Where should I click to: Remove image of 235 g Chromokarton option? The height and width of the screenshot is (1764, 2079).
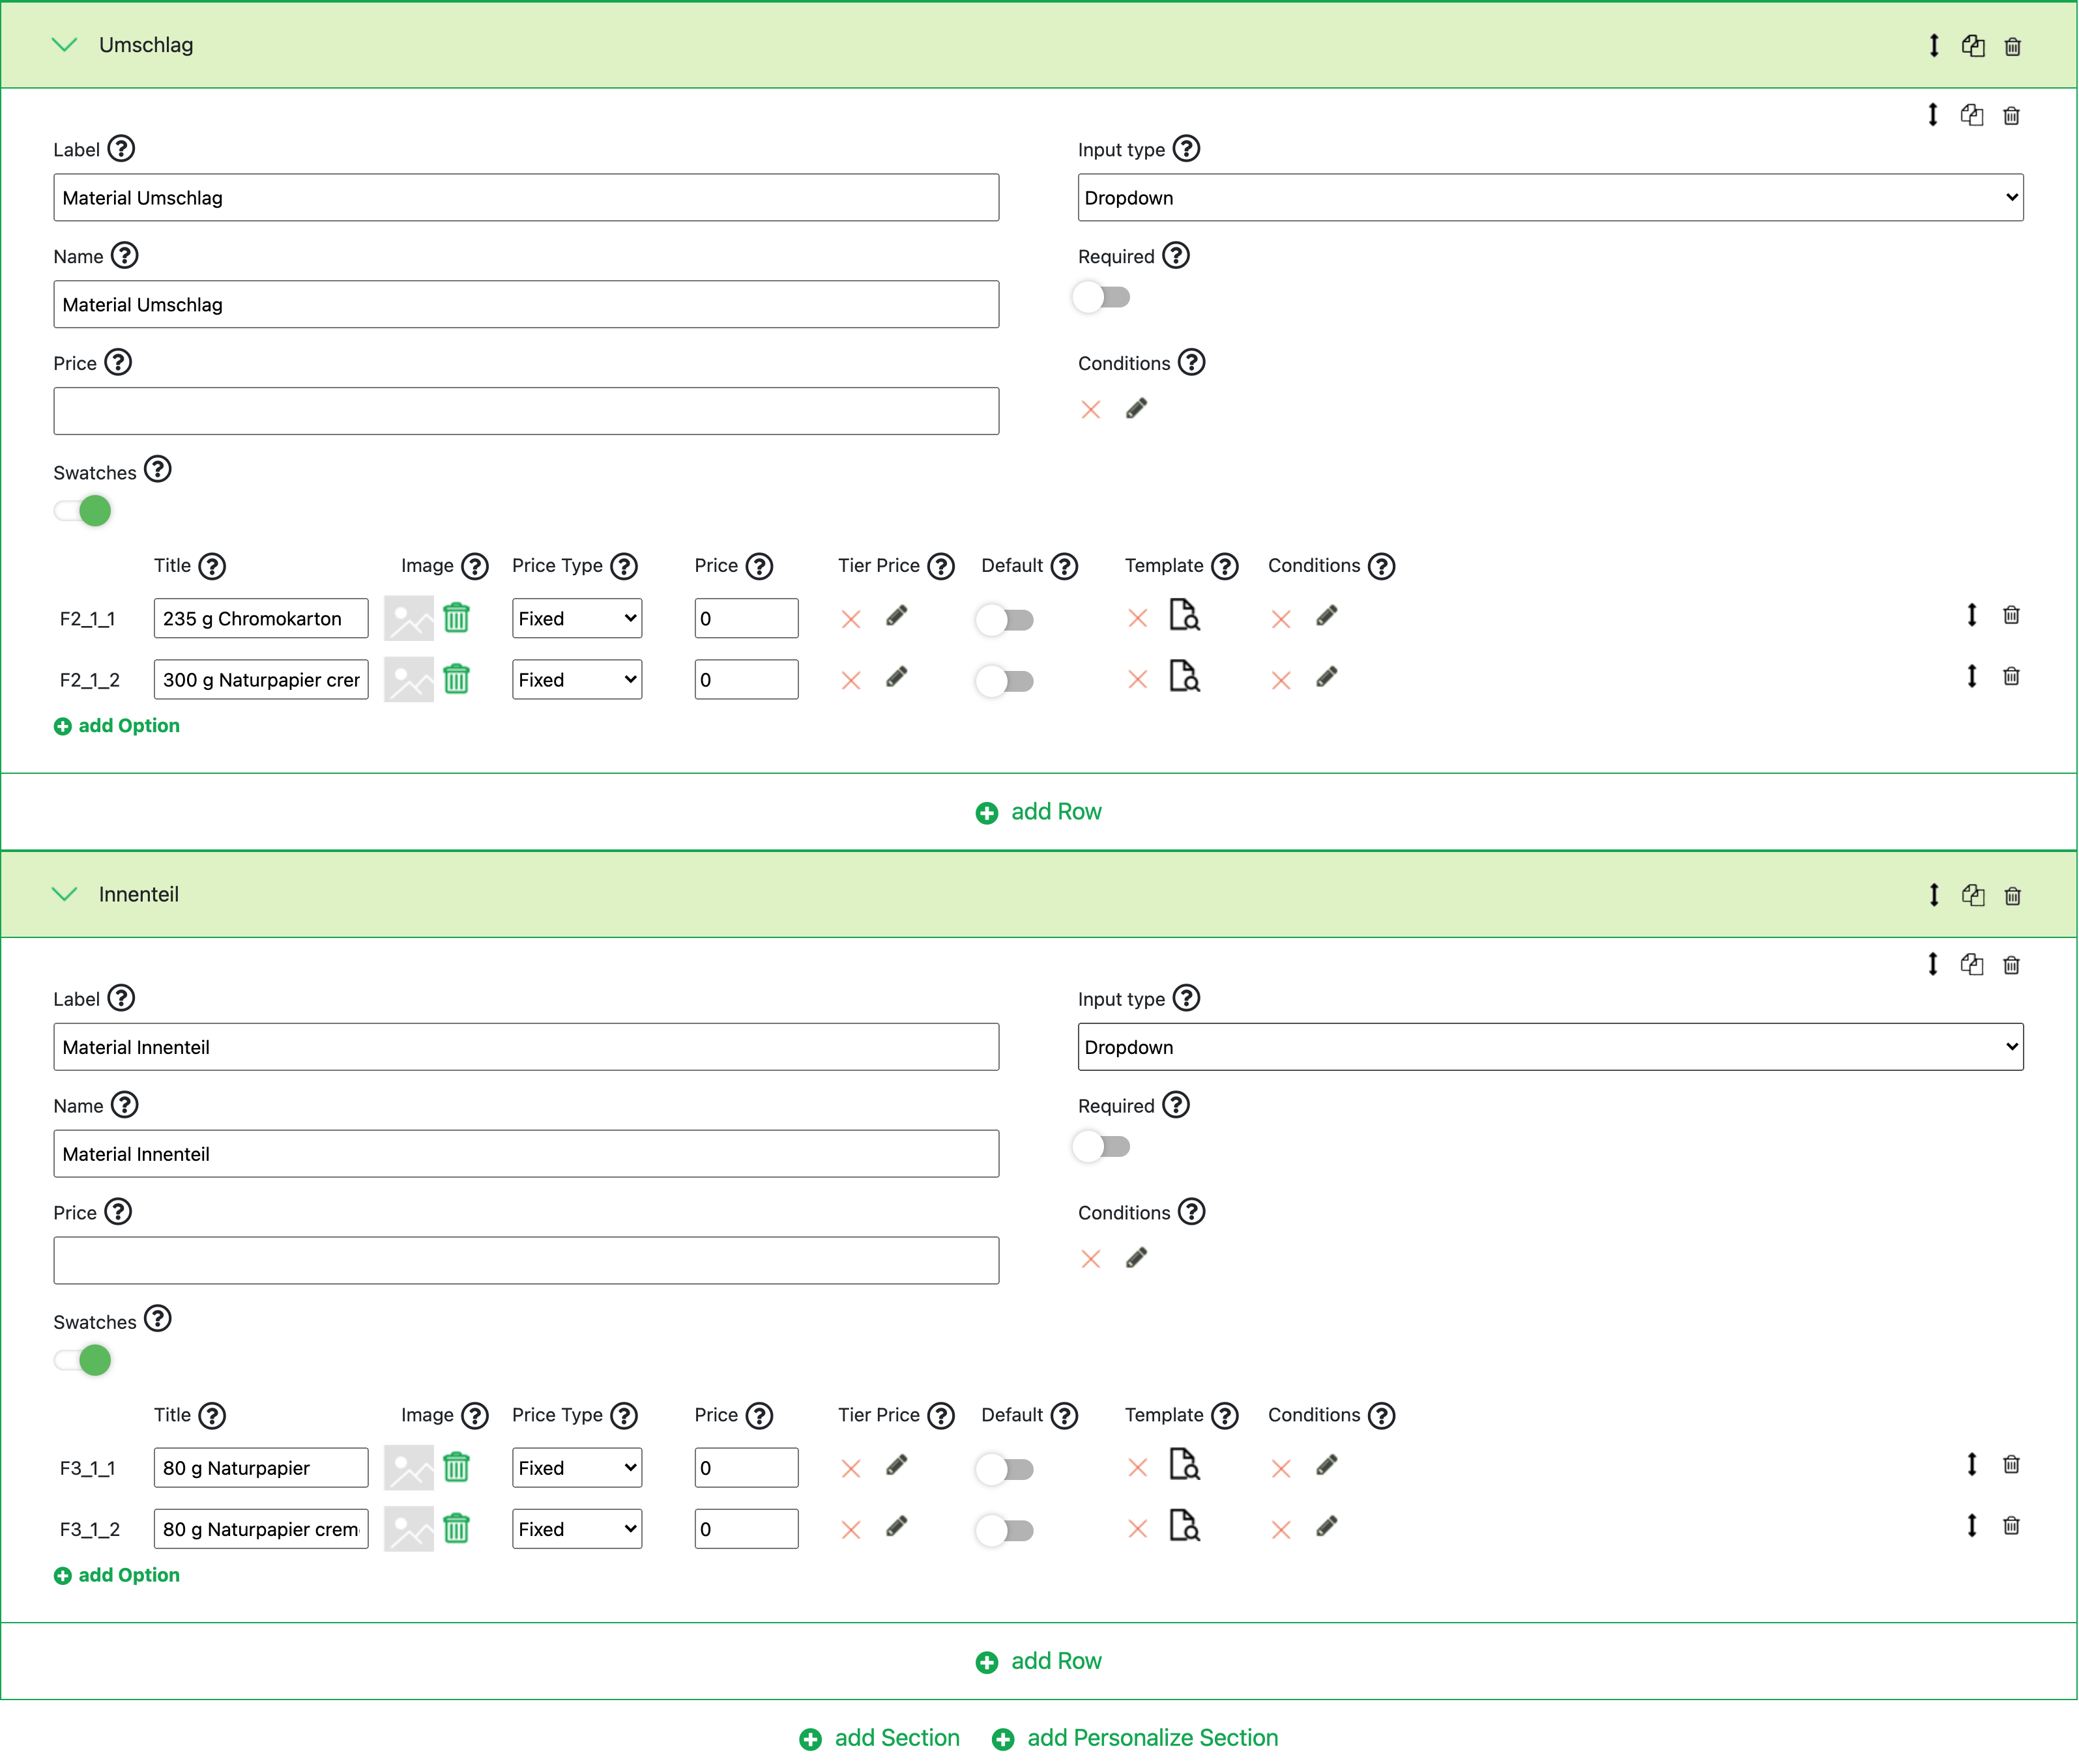(456, 619)
